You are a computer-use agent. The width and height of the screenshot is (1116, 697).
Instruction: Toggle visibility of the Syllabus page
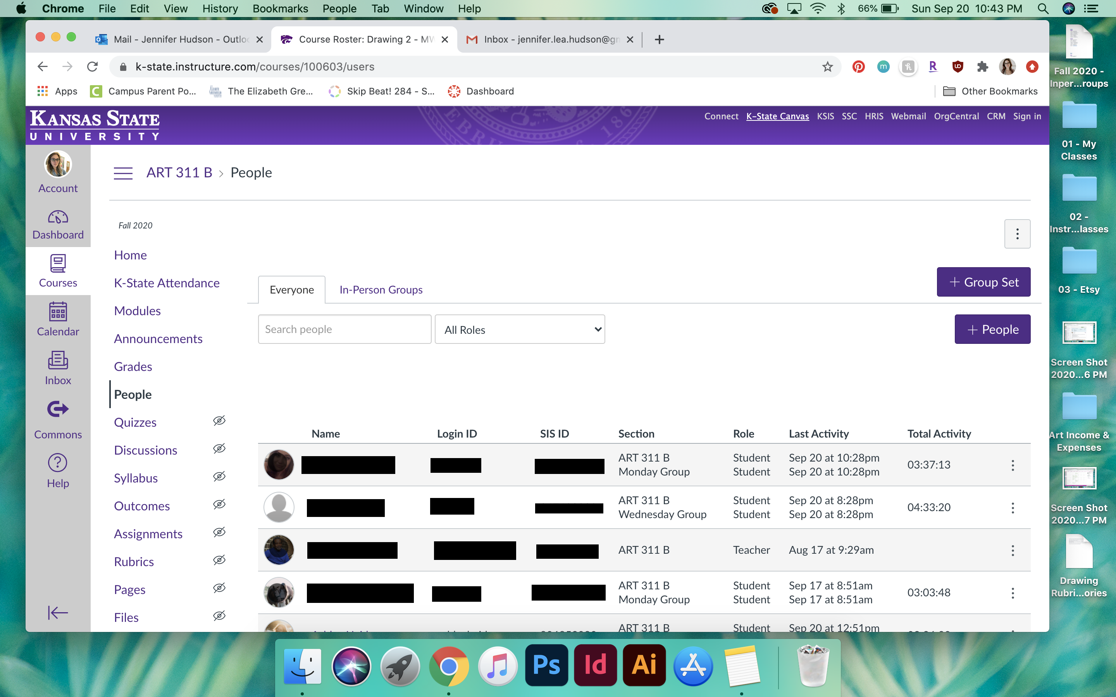coord(219,476)
